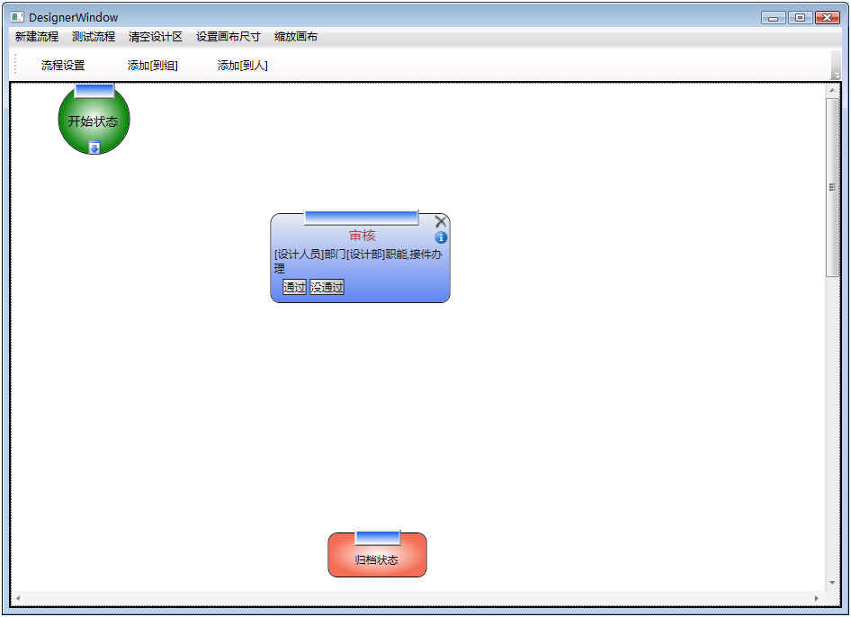Click the 审核 title text
Screen dimensions: 851x617
(x=362, y=236)
